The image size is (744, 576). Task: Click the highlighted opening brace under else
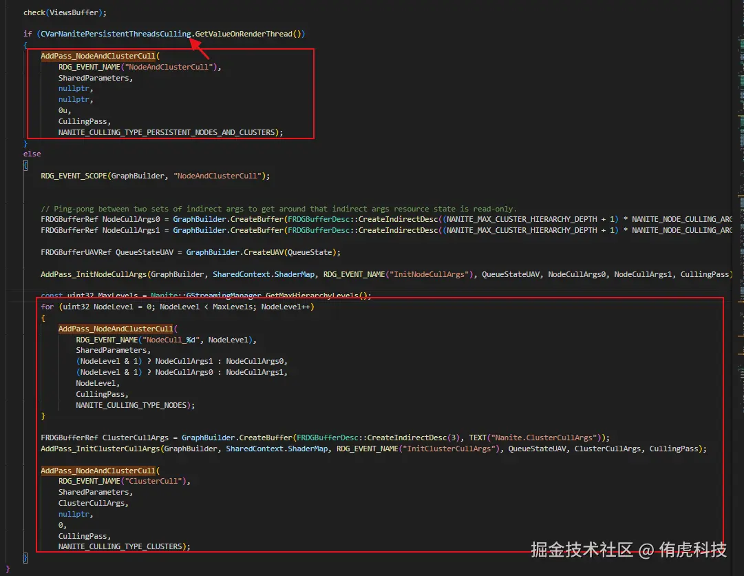(25, 165)
